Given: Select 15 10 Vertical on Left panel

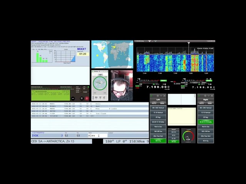Looking at the screenshot, I should (158, 112).
